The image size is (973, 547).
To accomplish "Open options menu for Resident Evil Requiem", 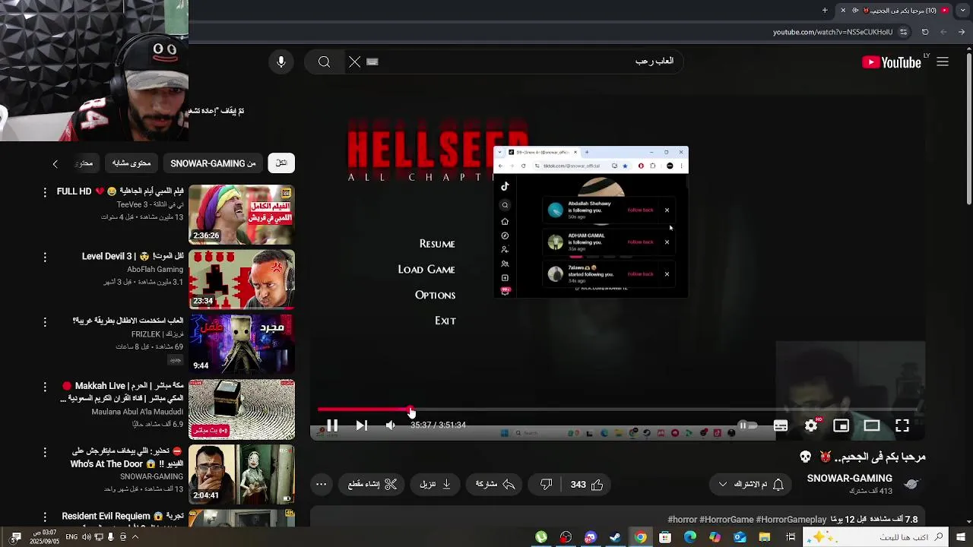I will point(45,517).
